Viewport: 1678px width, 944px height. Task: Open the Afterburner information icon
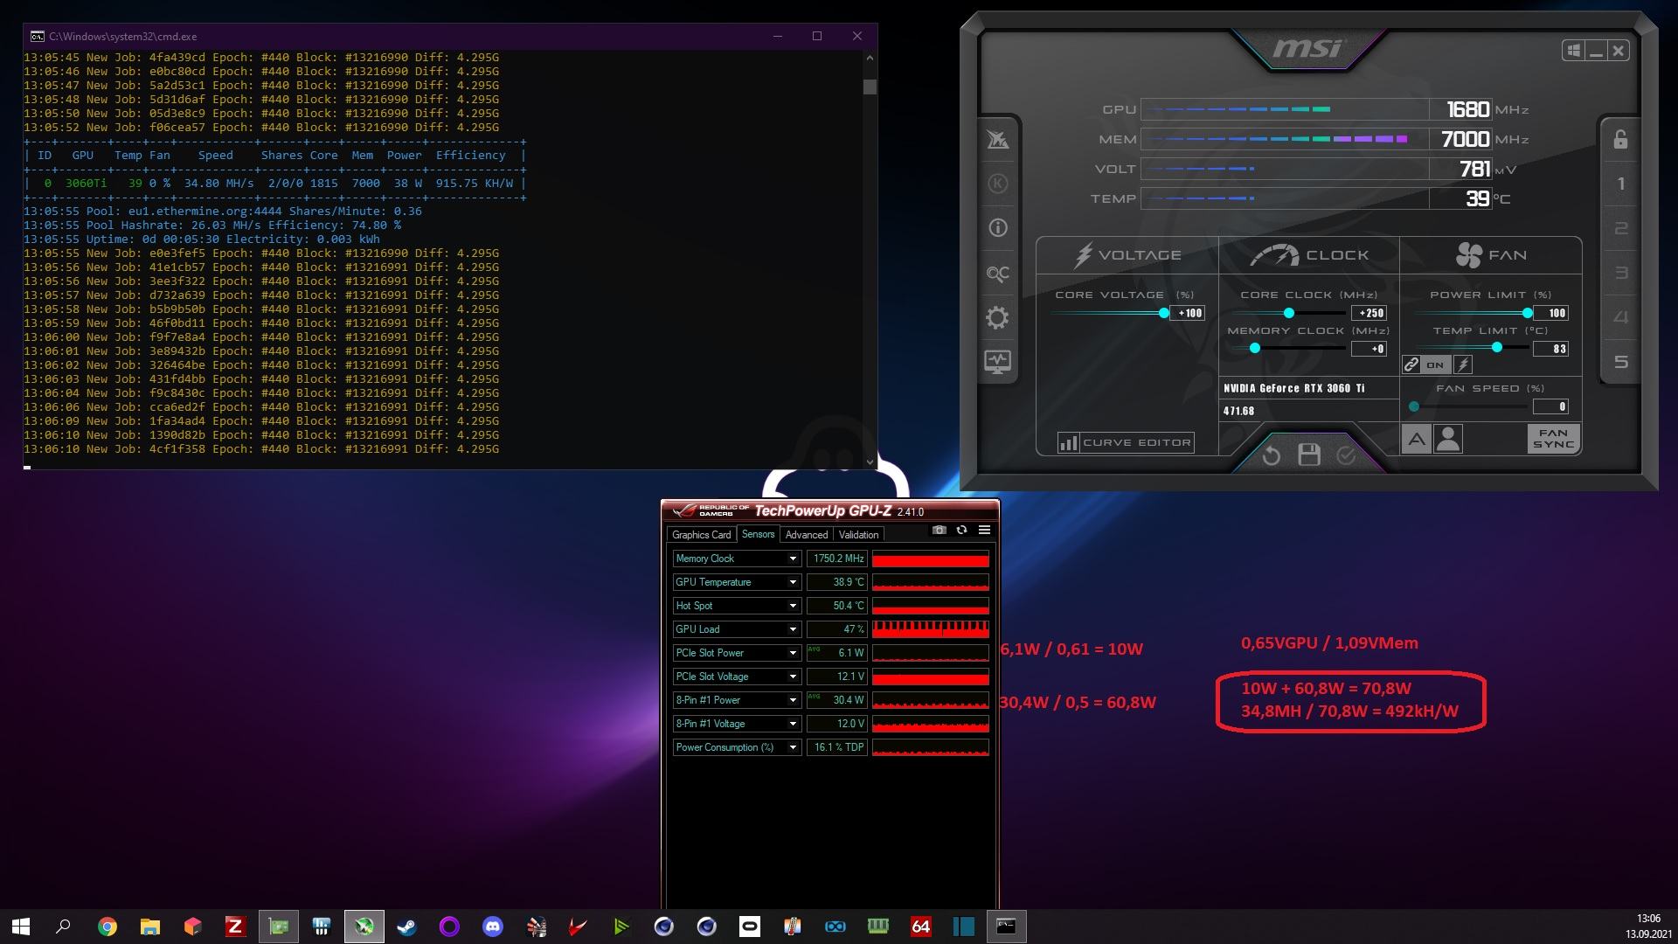997,228
